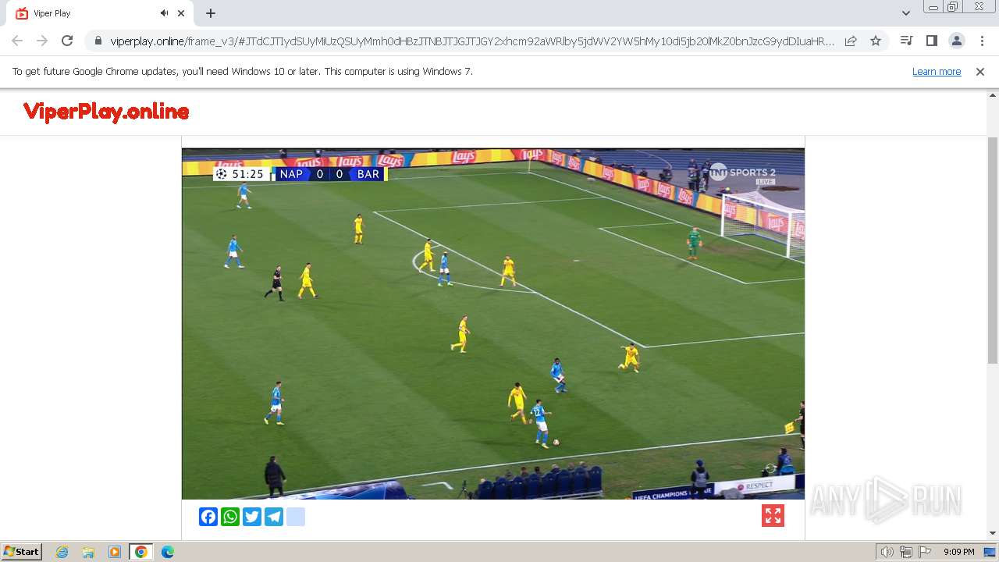Open a new browser tab
Viewport: 999px width, 562px height.
(211, 13)
